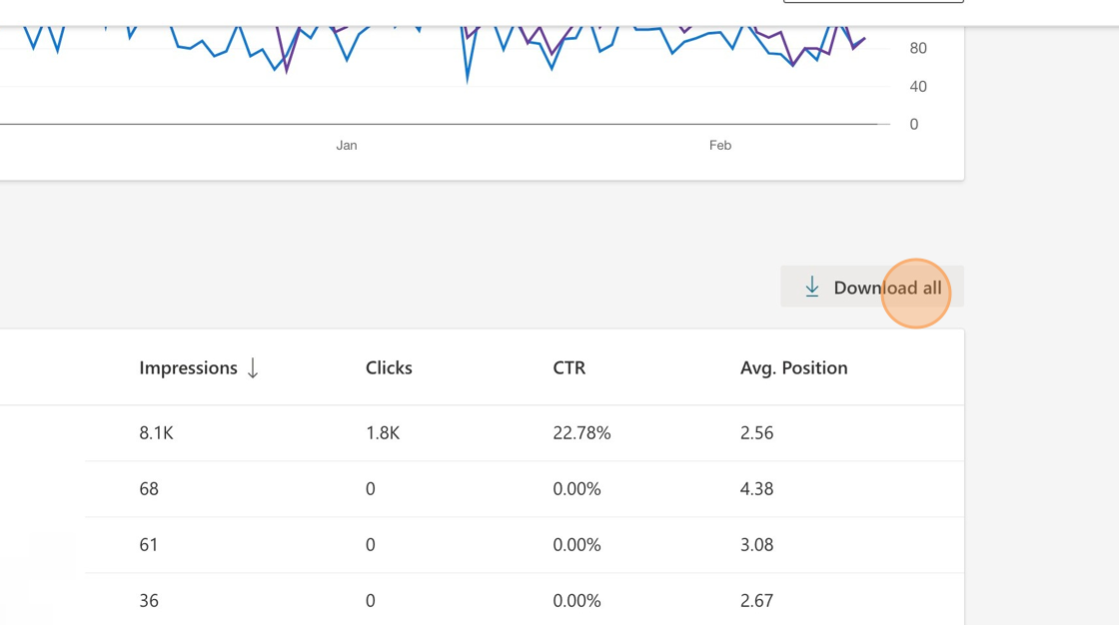Sort by Clicks column header

point(389,368)
